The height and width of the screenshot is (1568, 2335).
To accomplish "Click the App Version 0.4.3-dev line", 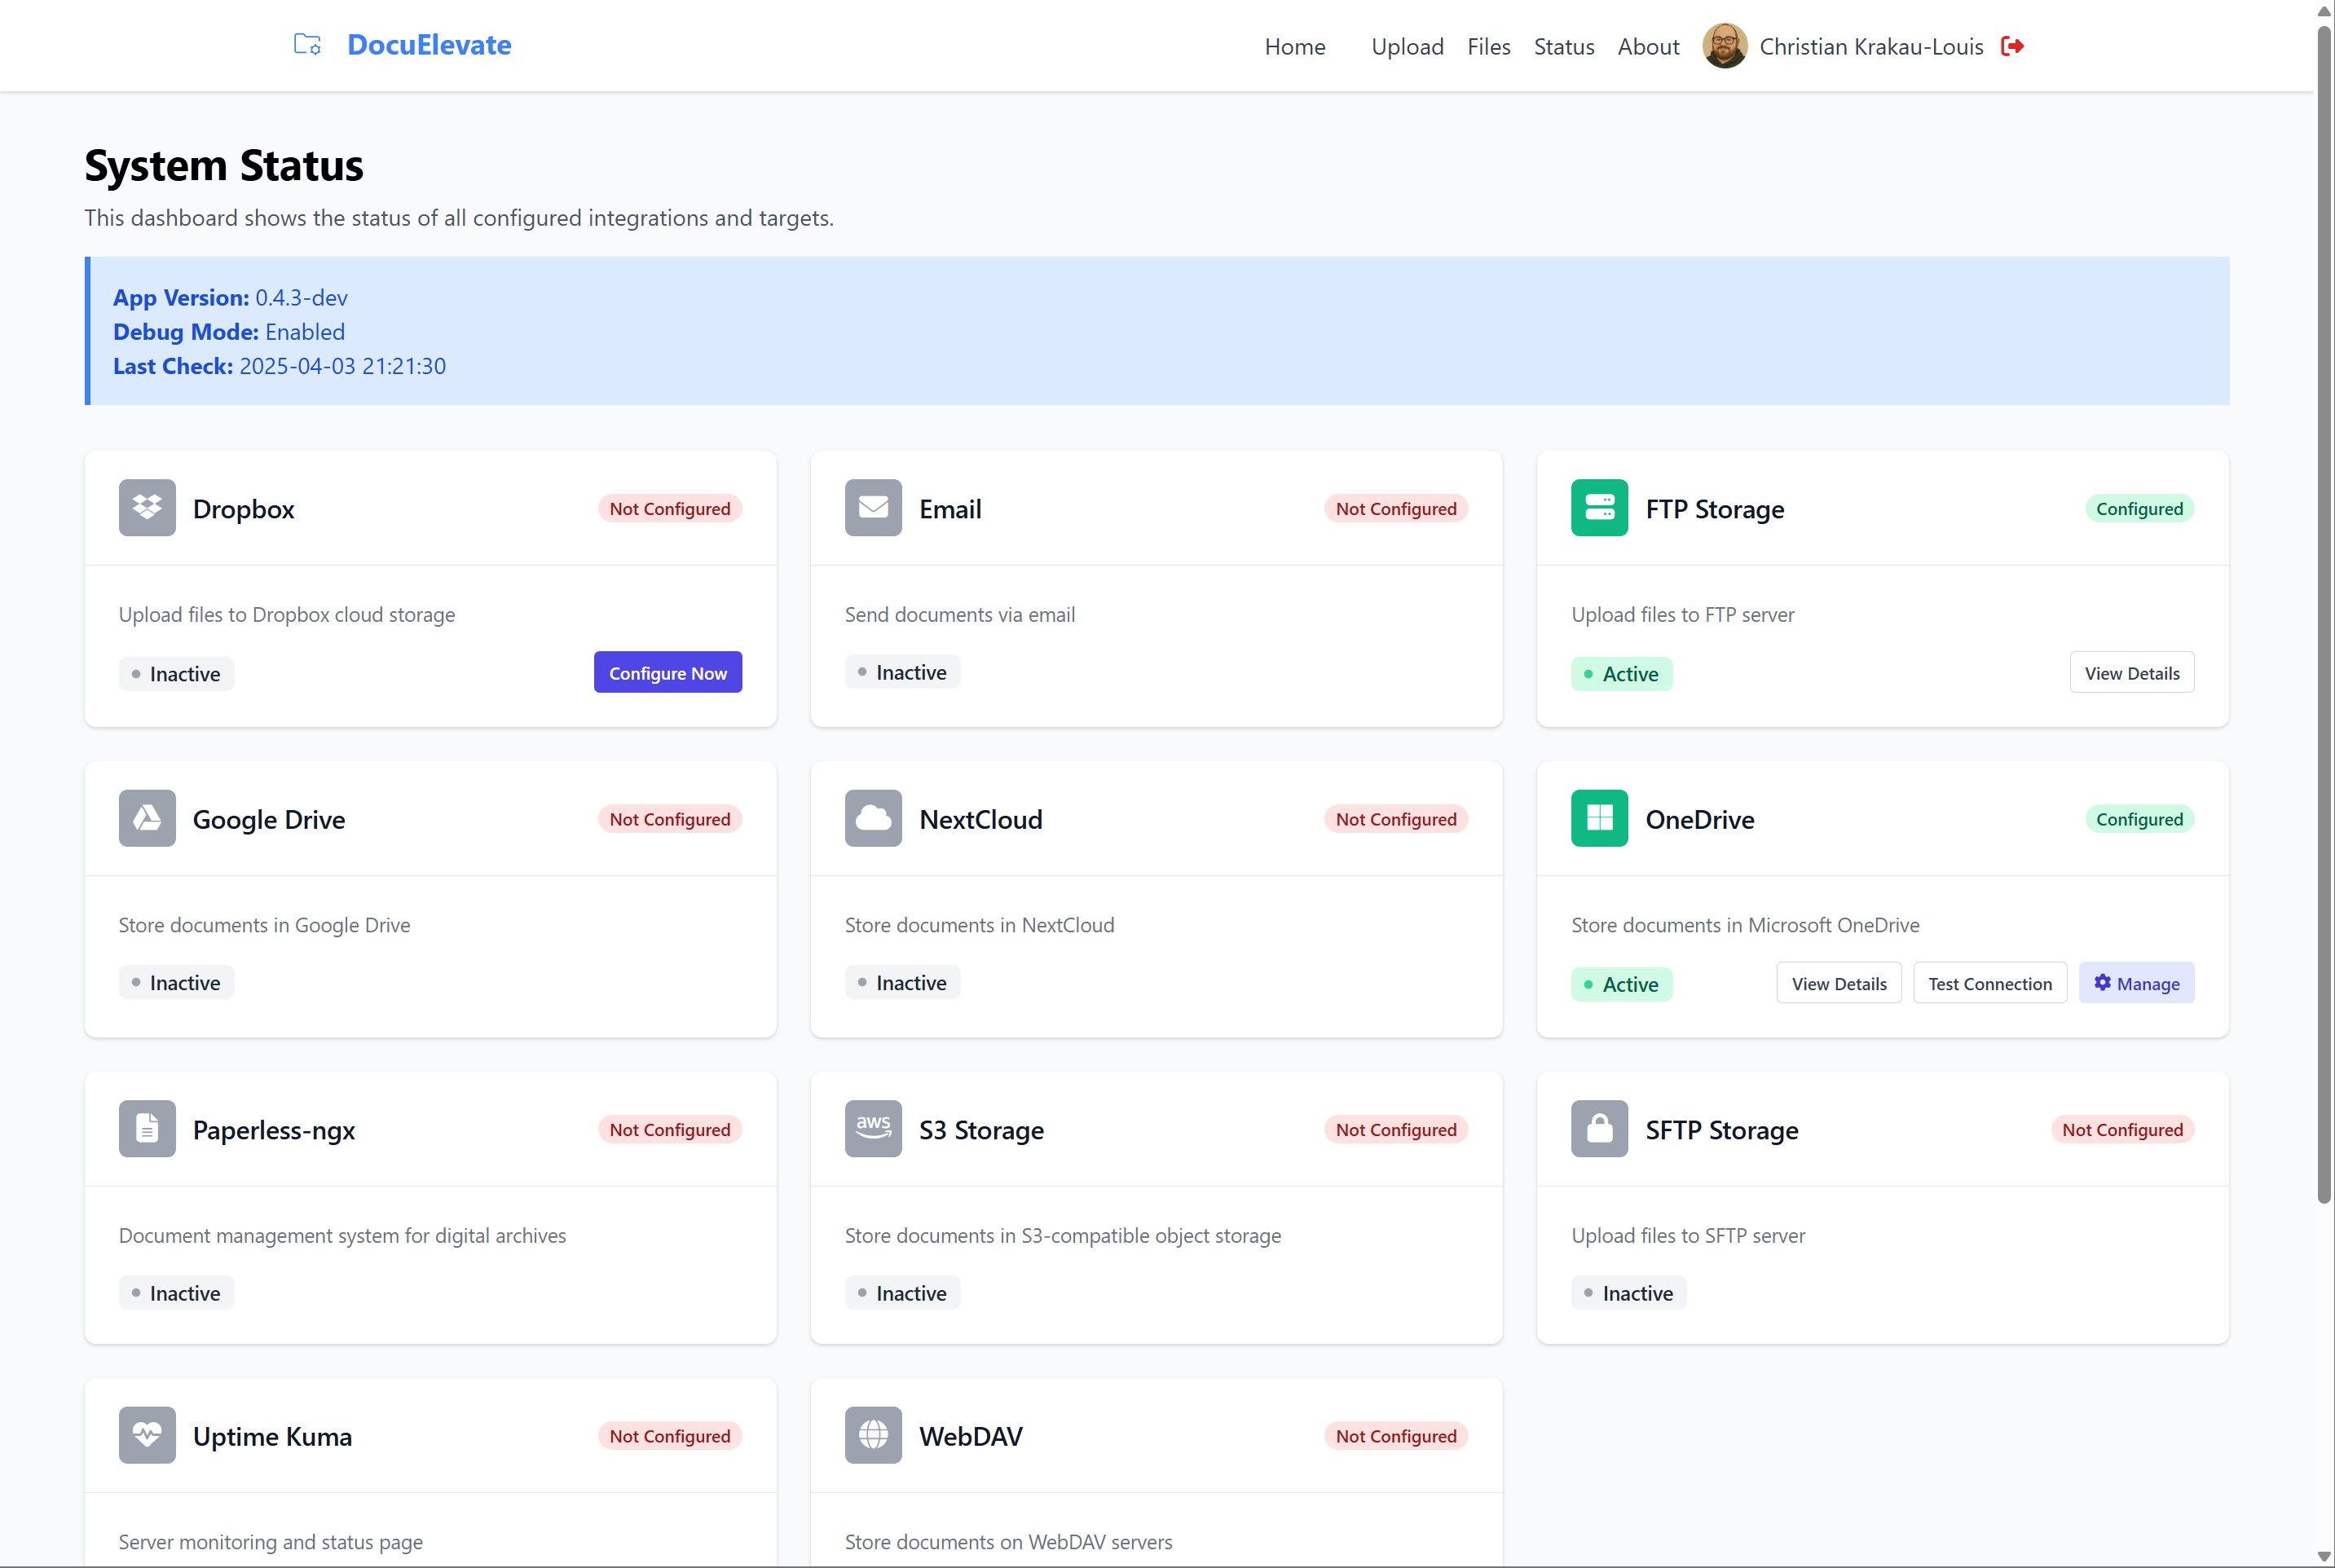I will pyautogui.click(x=230, y=297).
